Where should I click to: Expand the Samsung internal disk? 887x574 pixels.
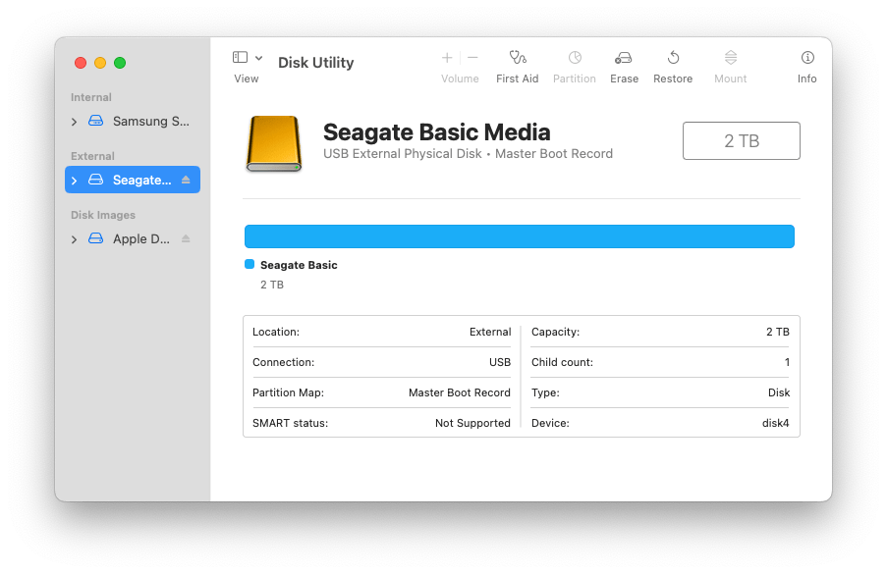coord(75,122)
